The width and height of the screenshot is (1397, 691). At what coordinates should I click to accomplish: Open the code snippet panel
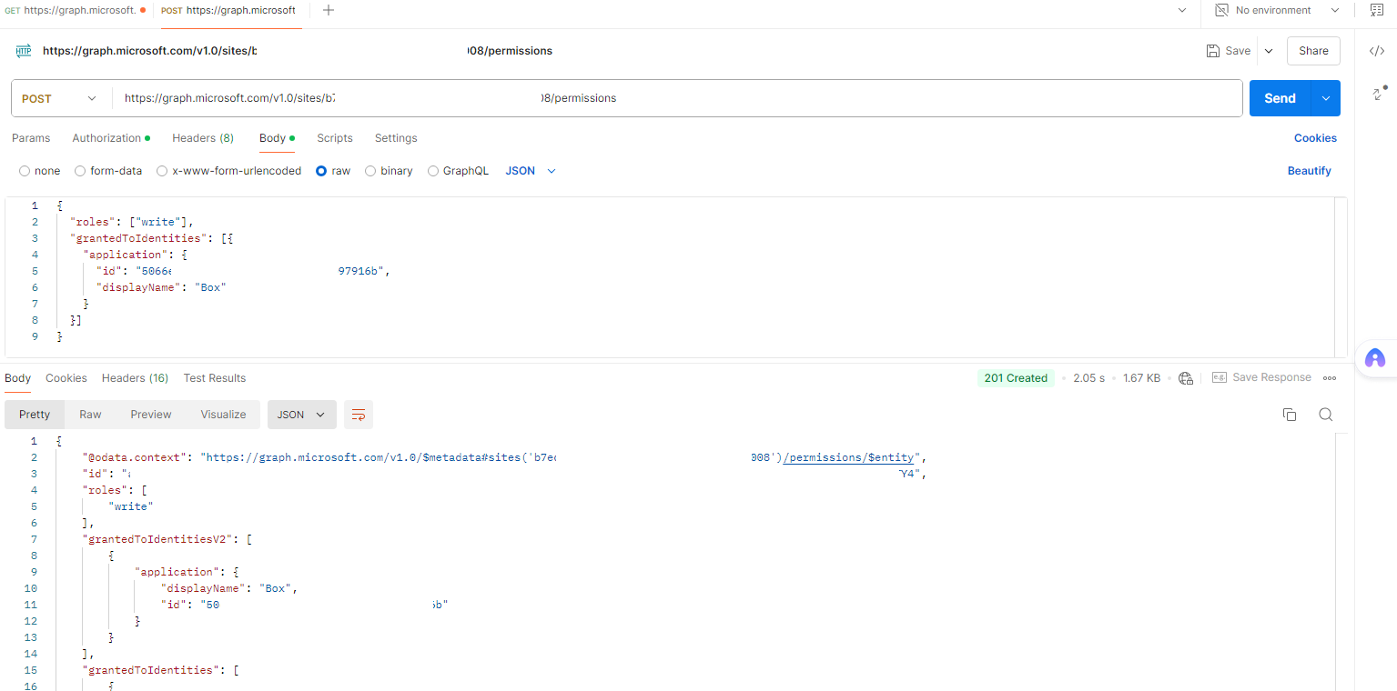[1376, 51]
